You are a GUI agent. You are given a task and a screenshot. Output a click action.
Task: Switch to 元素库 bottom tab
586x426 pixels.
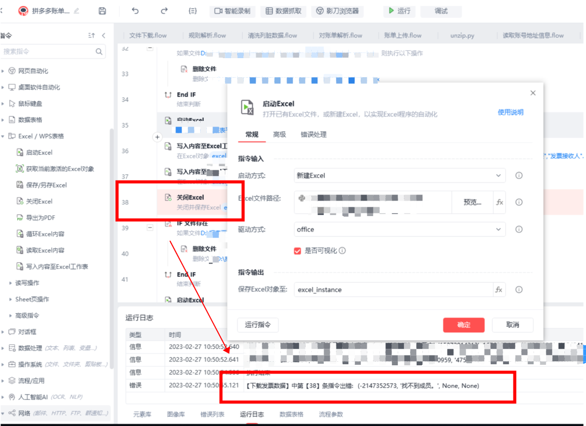tap(142, 414)
